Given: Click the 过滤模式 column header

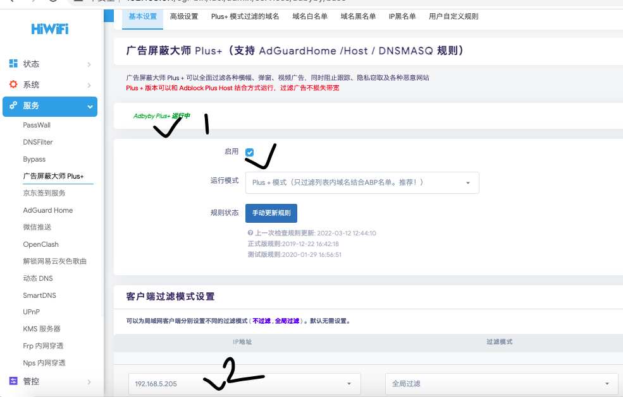Looking at the screenshot, I should tap(500, 342).
